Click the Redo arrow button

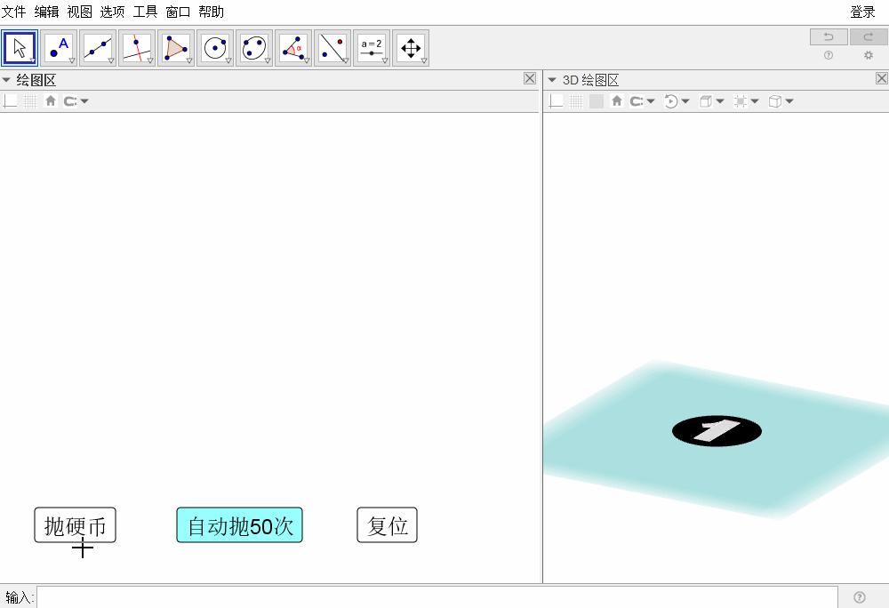pyautogui.click(x=869, y=36)
